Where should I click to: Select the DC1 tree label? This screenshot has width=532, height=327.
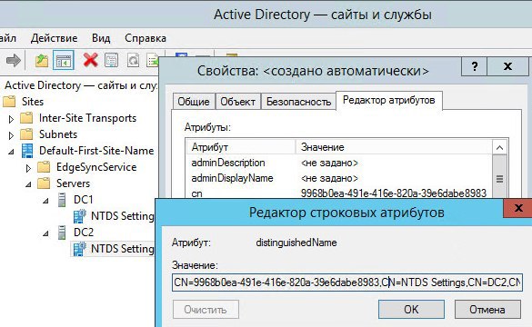point(83,200)
